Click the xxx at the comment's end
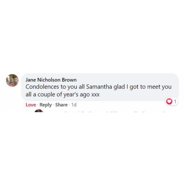 pos(95,95)
